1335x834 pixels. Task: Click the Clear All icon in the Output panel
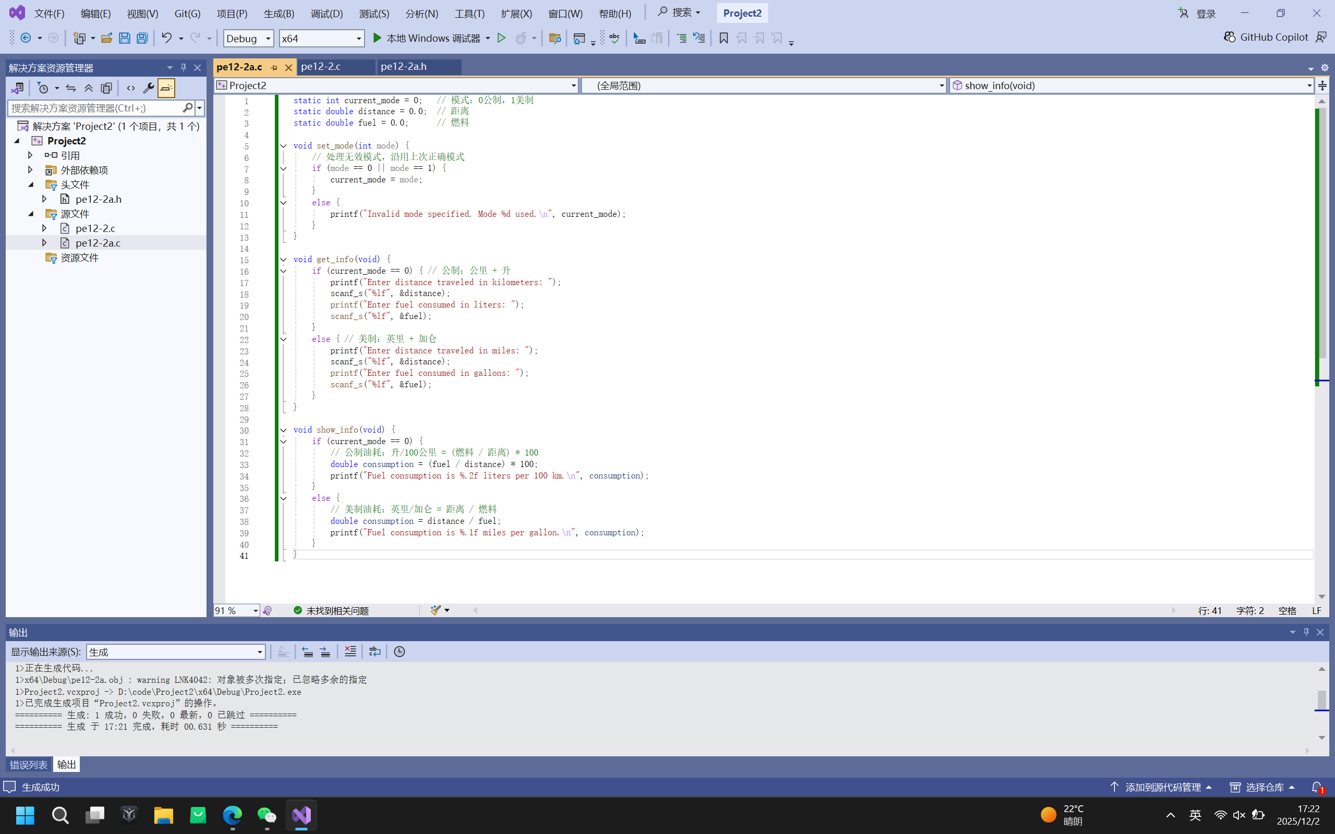350,652
